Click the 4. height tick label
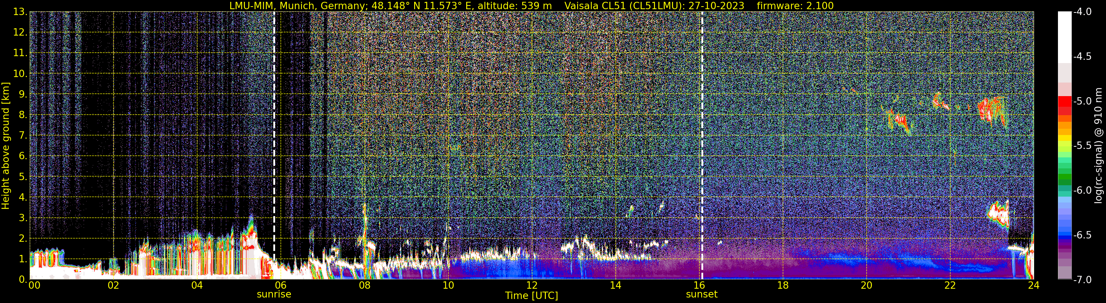 click(23, 197)
